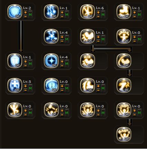Image resolution: width=147 pixels, height=149 pixels.
Task: Click M button next to jumping figure skill
Action: (x=30, y=113)
